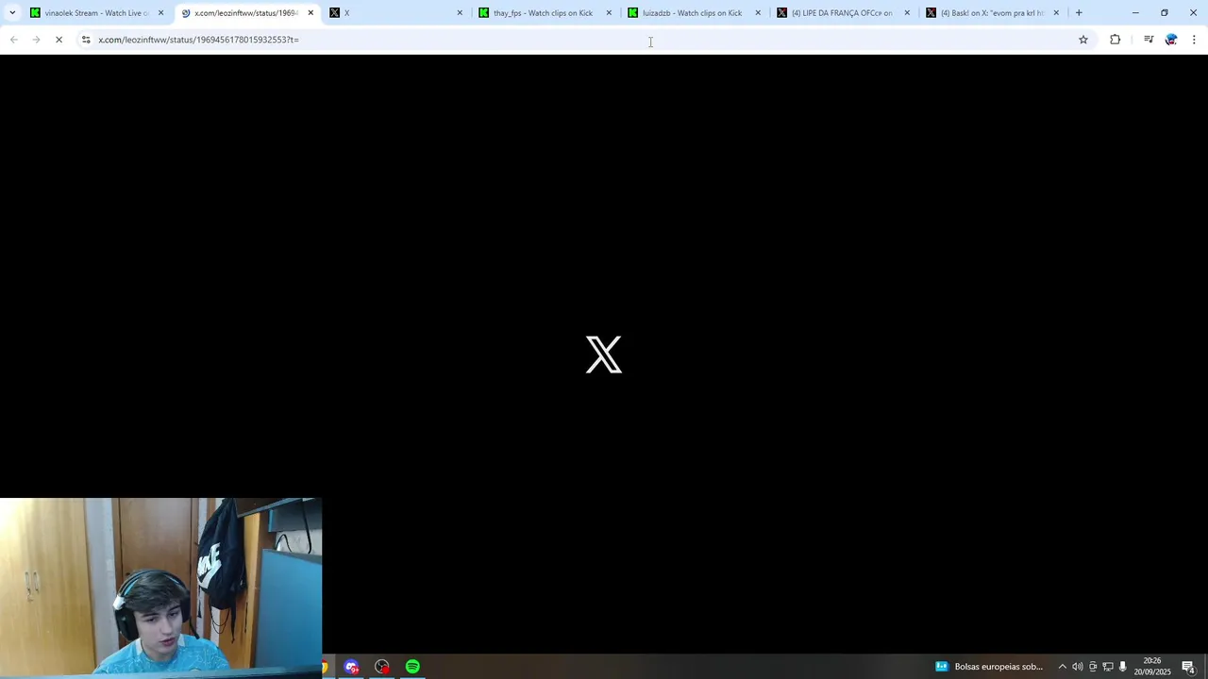Image resolution: width=1208 pixels, height=679 pixels.
Task: Click the Meet Now camera tray icon
Action: pyautogui.click(x=1093, y=667)
